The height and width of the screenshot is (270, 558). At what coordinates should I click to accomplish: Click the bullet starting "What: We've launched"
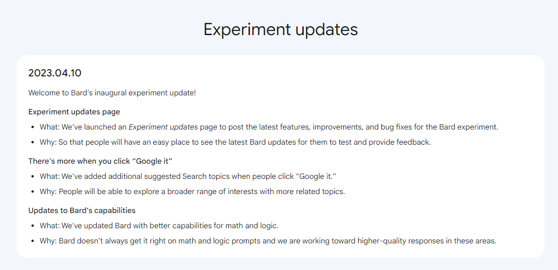(269, 127)
